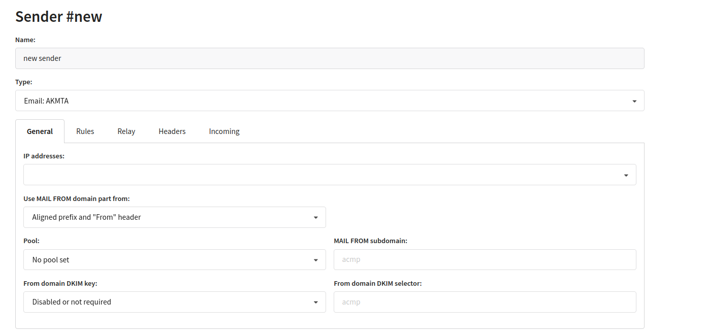Screen dimensions: 707x335
Task: Click the Name field containing "new sender"
Action: (x=329, y=58)
